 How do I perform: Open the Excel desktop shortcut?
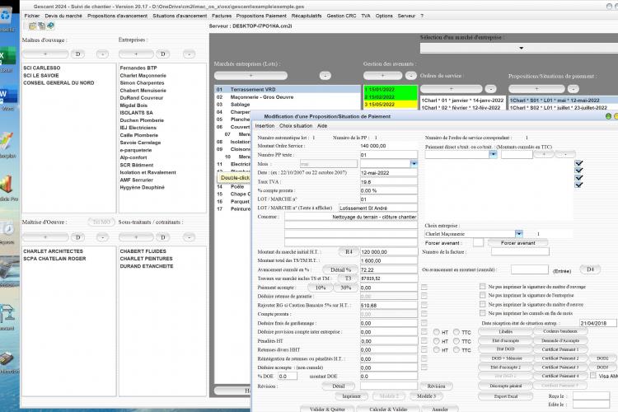7,59
